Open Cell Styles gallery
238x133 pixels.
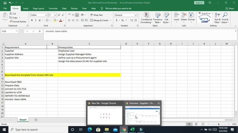pyautogui.click(x=166, y=18)
